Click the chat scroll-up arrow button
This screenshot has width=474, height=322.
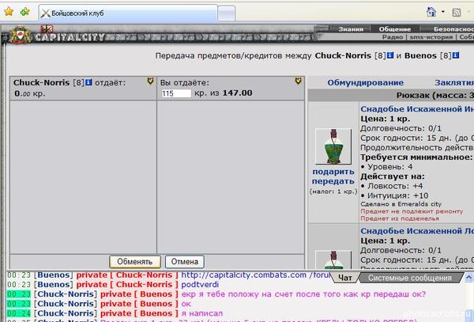coord(468,277)
